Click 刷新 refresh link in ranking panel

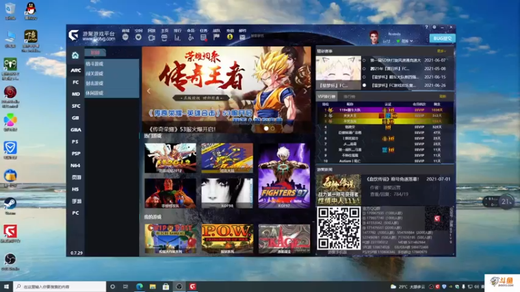[x=443, y=96]
